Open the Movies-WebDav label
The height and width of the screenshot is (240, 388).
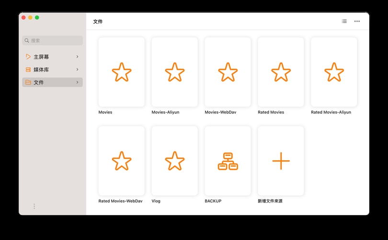pyautogui.click(x=220, y=112)
